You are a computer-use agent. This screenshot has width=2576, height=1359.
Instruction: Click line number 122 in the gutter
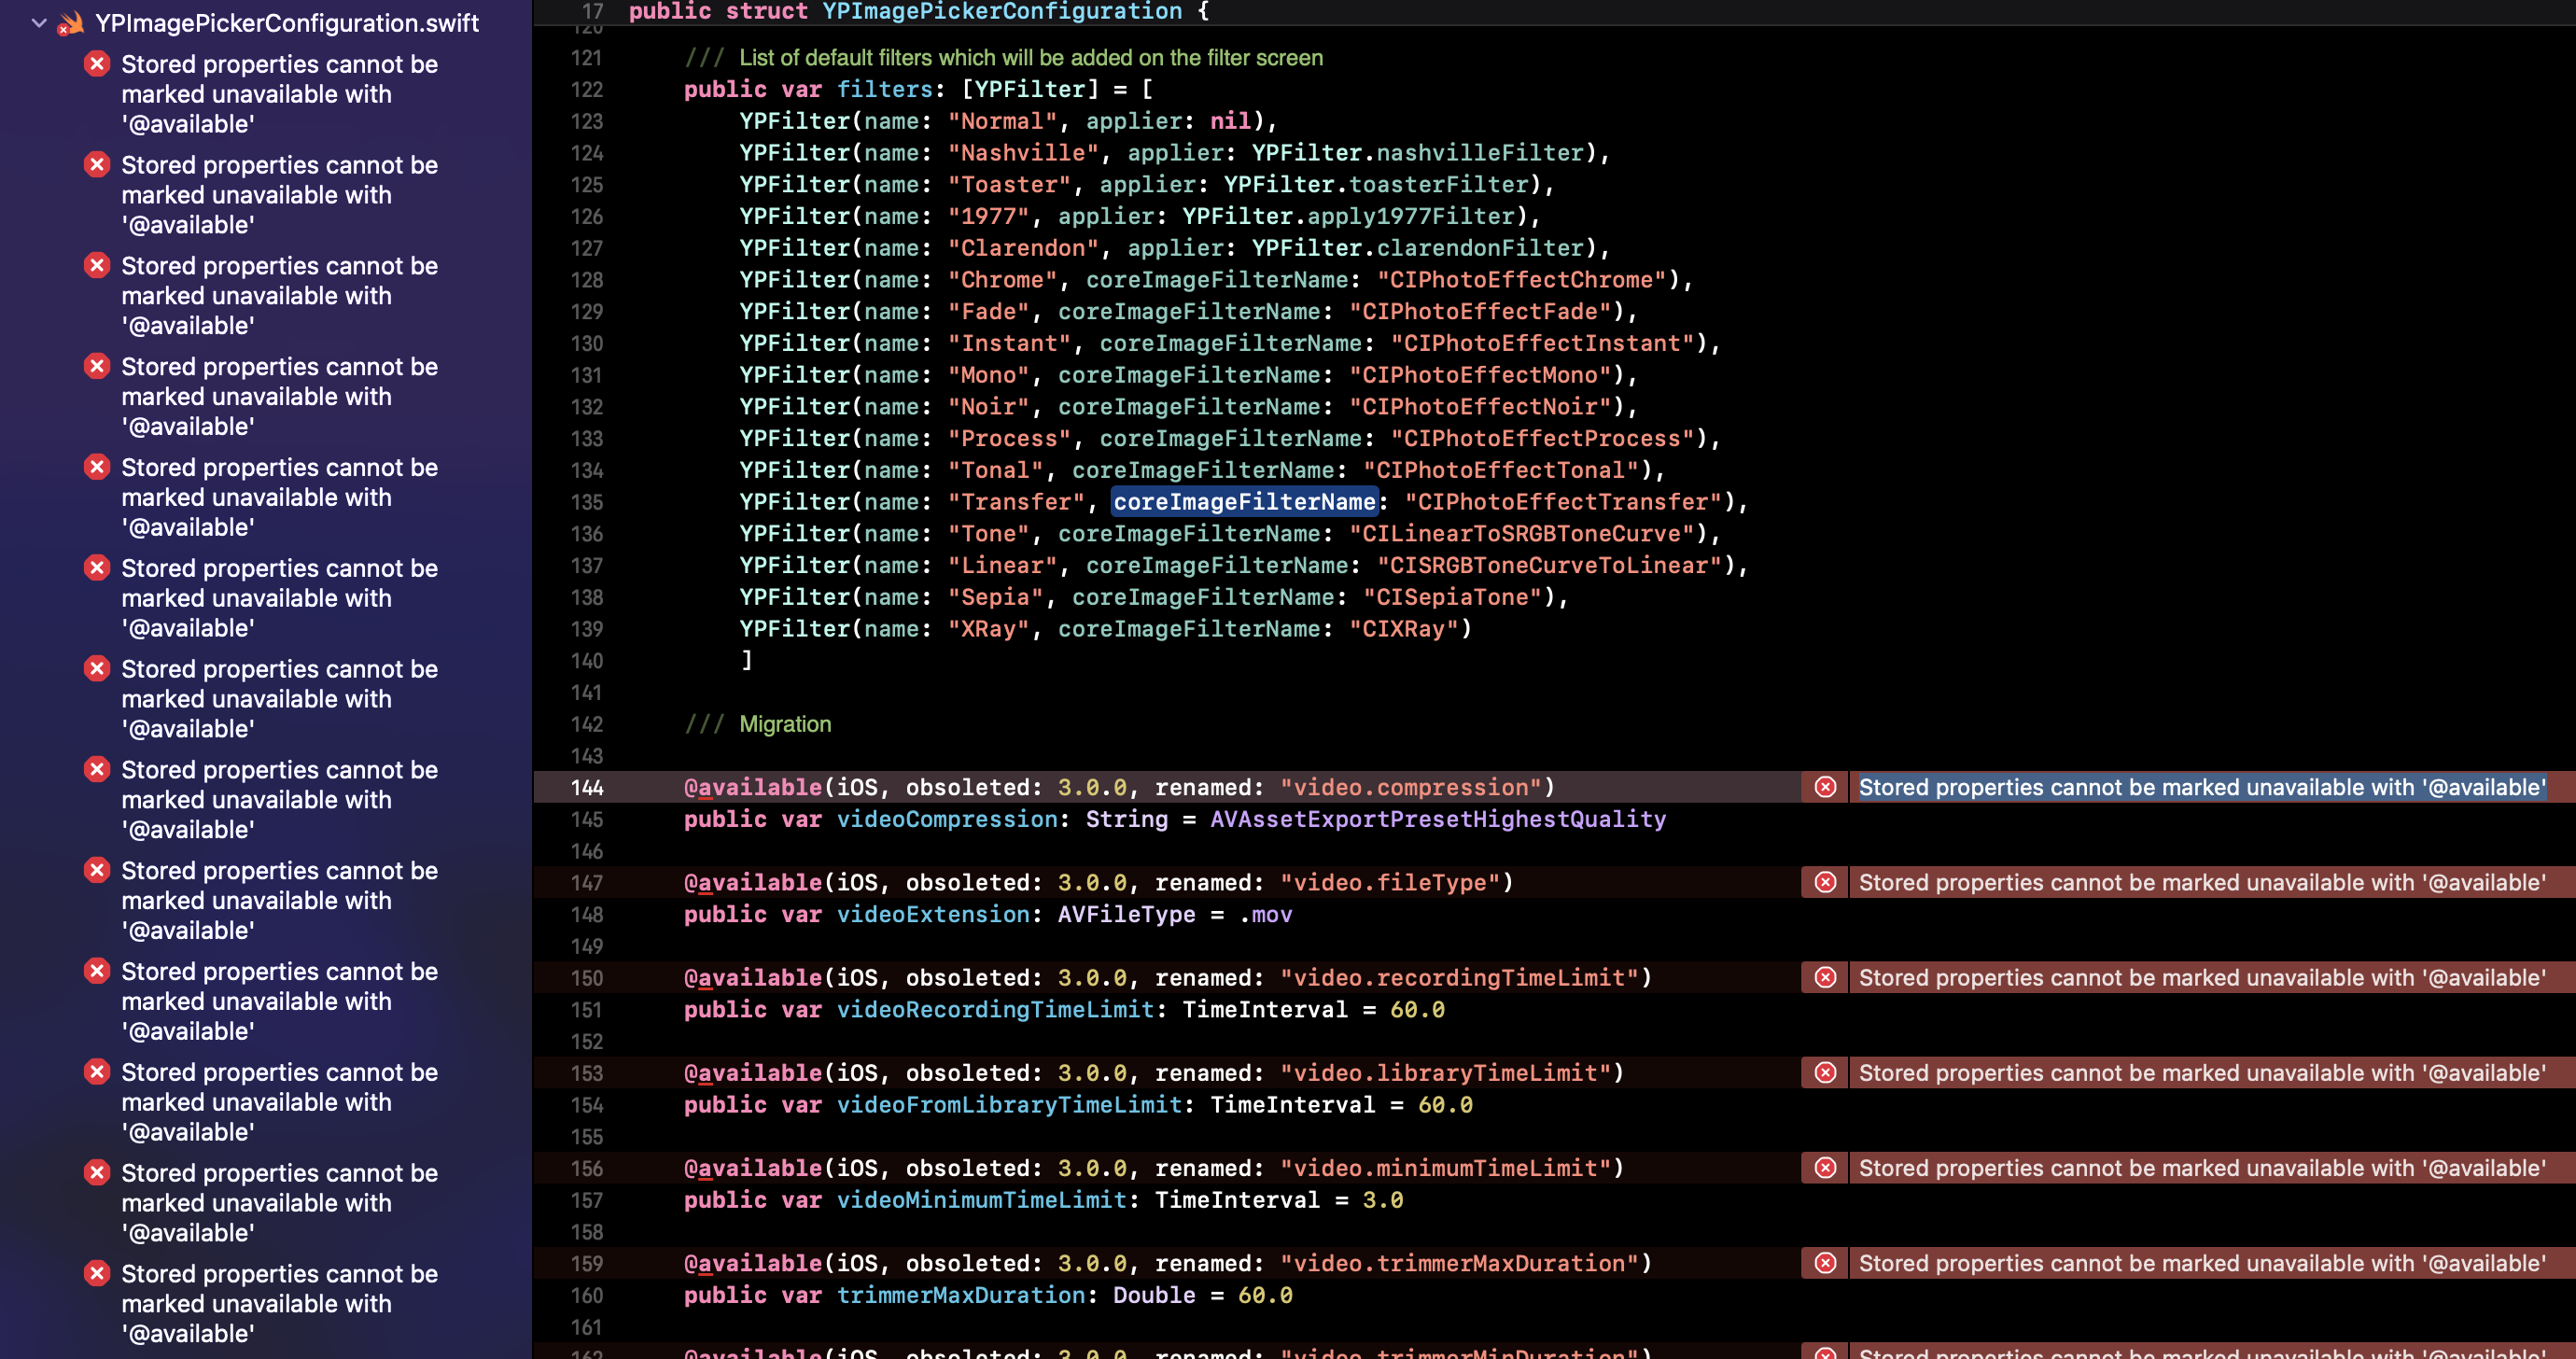[588, 89]
